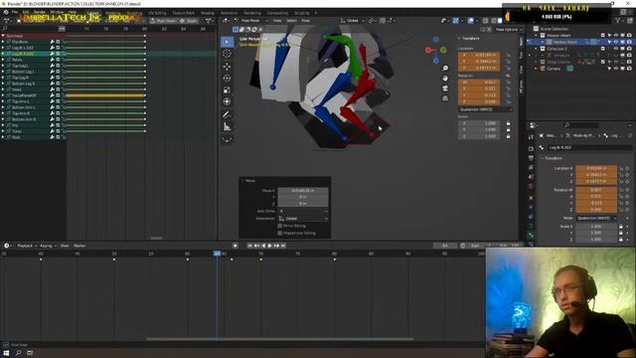Collapse the Transform panel in the sidebar
Image resolution: width=636 pixels, height=358 pixels.
[x=470, y=38]
